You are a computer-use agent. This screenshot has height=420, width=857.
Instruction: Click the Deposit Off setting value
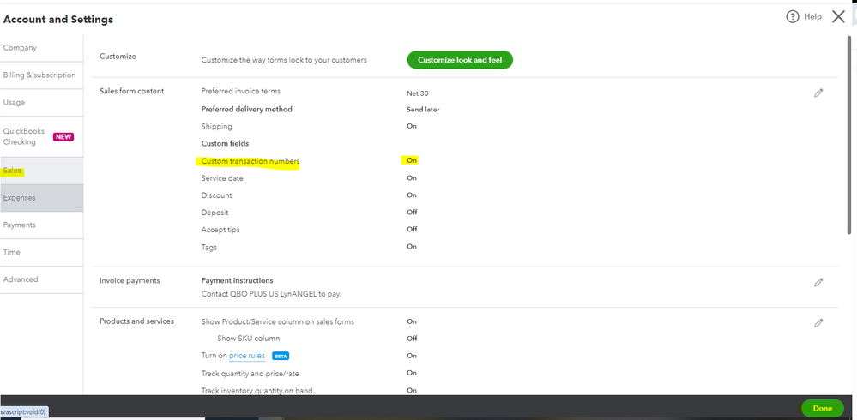click(412, 213)
